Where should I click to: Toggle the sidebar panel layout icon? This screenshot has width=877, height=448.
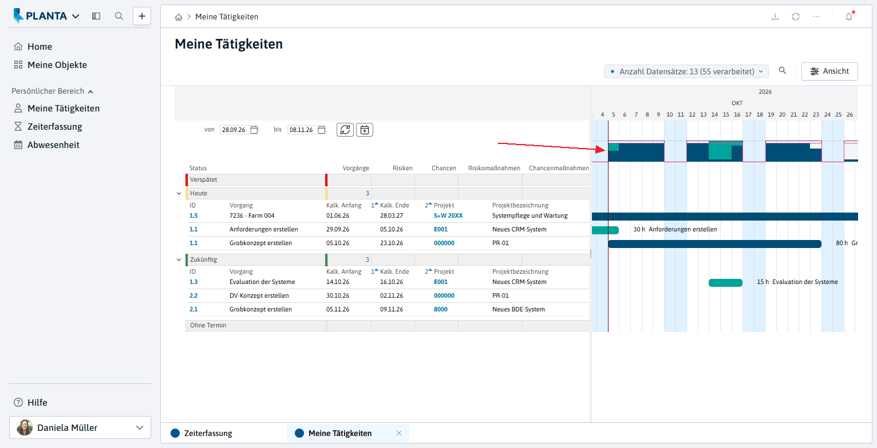coord(96,17)
